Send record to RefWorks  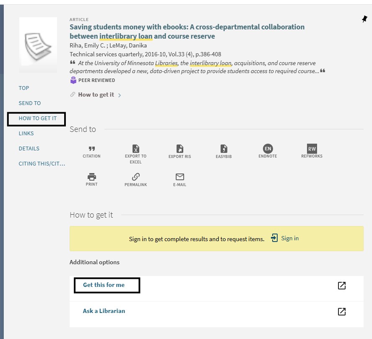click(x=312, y=151)
